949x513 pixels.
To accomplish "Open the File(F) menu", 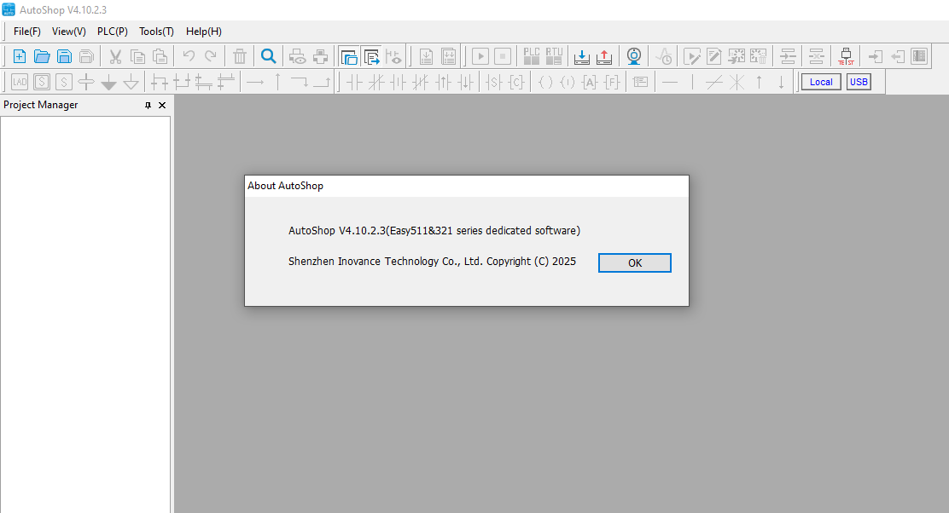I will coord(27,32).
